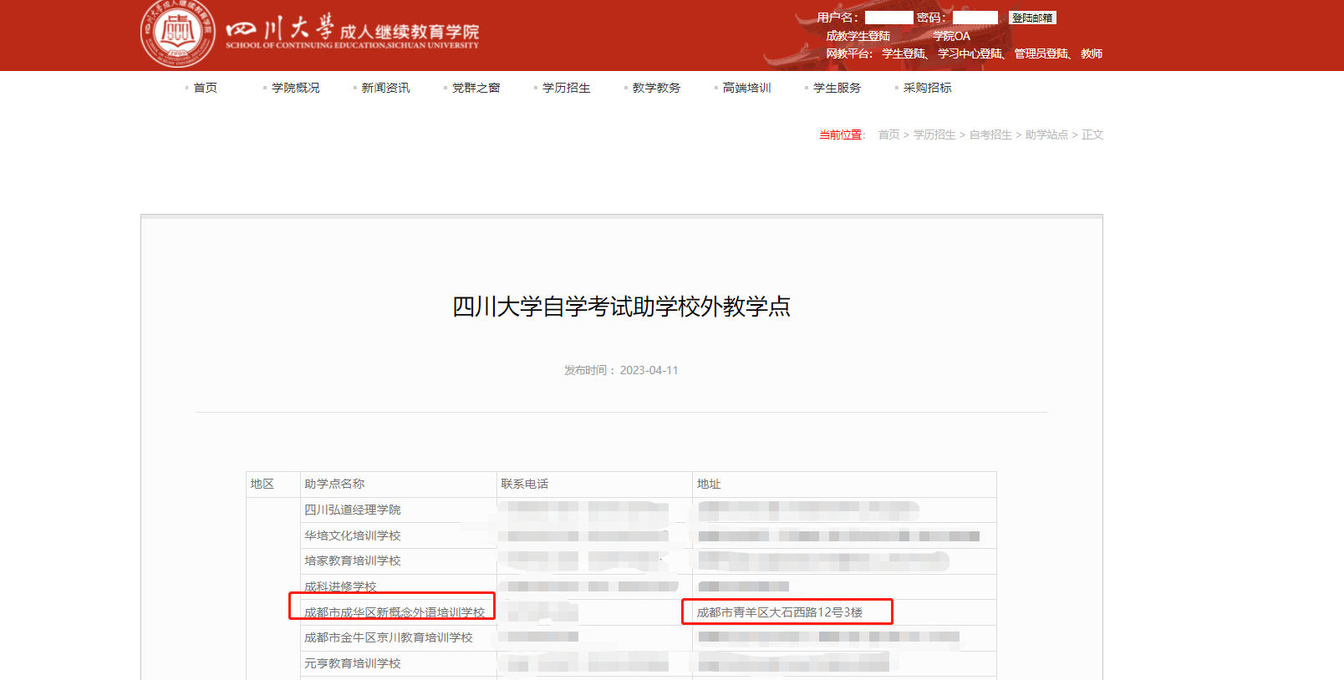Click 自考招生 in the breadcrumb
Viewport: 1344px width, 680px height.
(990, 134)
